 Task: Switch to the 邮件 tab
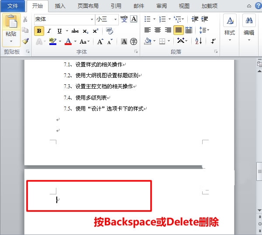pos(139,6)
